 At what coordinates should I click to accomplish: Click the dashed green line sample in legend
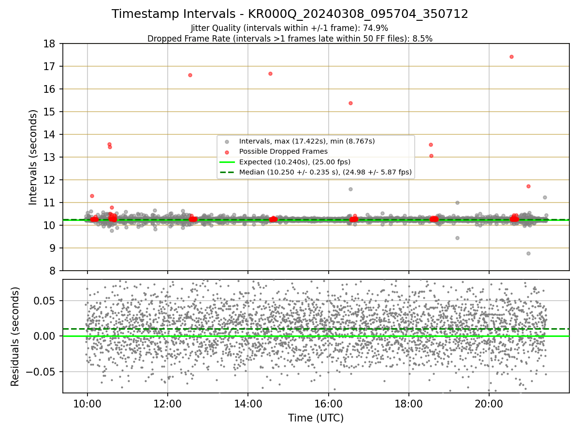click(227, 172)
